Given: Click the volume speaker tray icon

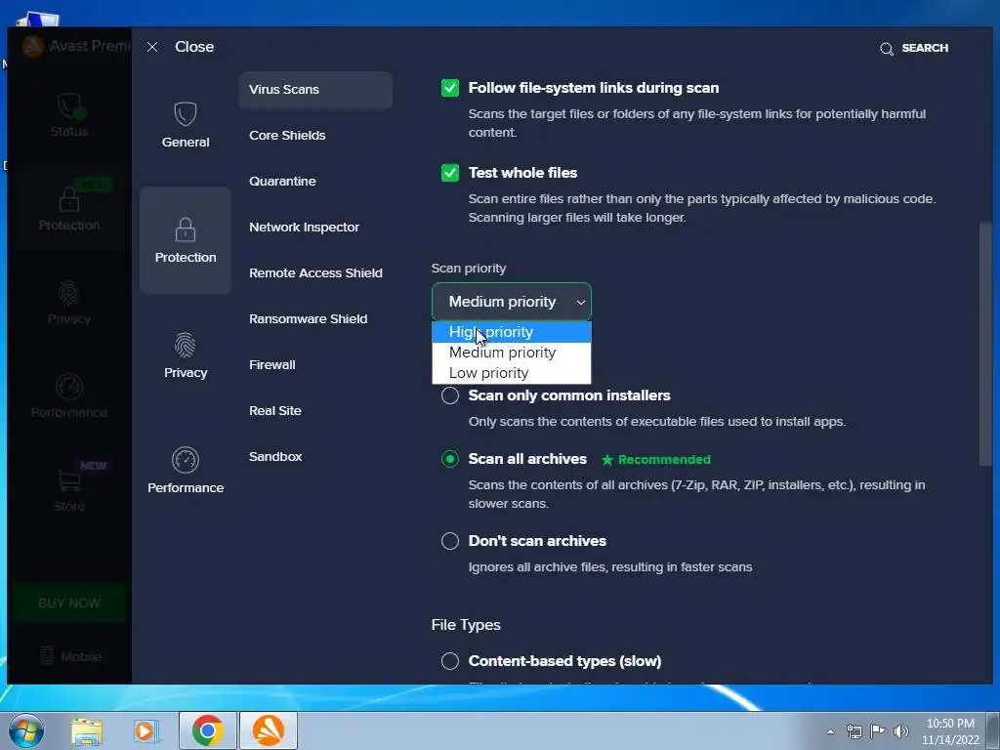Looking at the screenshot, I should [x=900, y=730].
